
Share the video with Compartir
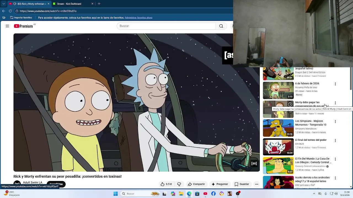tap(196, 184)
